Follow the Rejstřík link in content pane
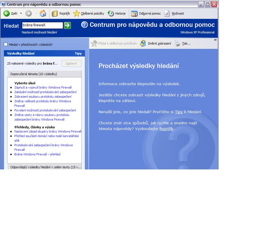The image size is (256, 240). (166, 129)
